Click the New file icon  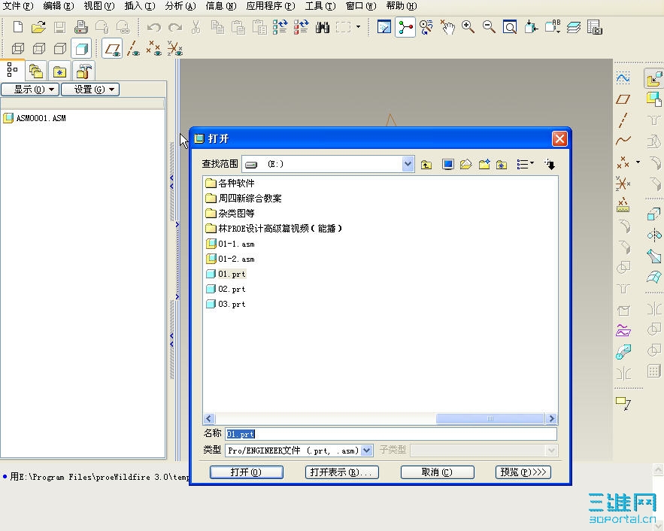click(18, 28)
